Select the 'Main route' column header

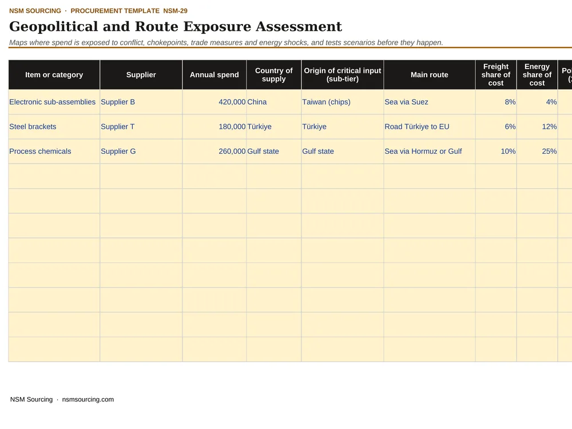430,75
